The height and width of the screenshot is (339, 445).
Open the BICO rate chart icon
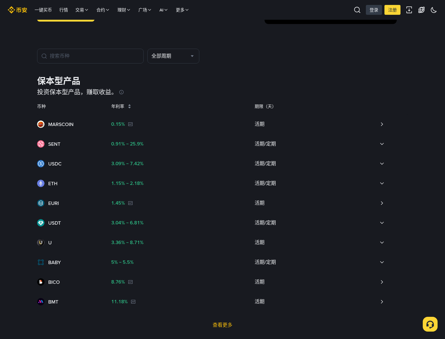coord(130,282)
